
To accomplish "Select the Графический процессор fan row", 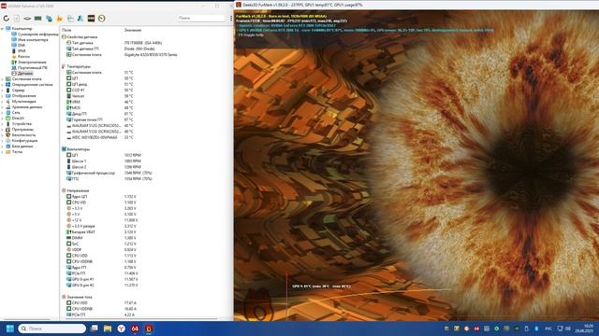I will click(110, 173).
